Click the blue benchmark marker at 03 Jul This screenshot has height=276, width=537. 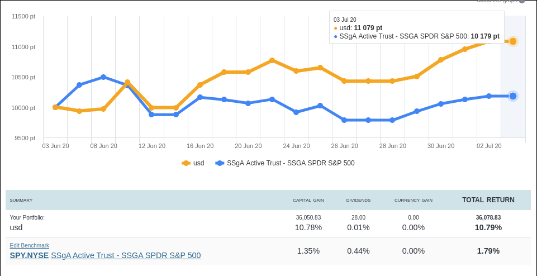pos(512,96)
